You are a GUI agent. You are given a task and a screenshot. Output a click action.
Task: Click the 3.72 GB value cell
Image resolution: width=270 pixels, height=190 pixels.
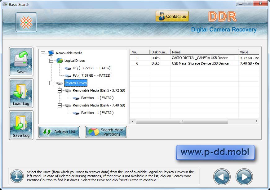pos(250,58)
